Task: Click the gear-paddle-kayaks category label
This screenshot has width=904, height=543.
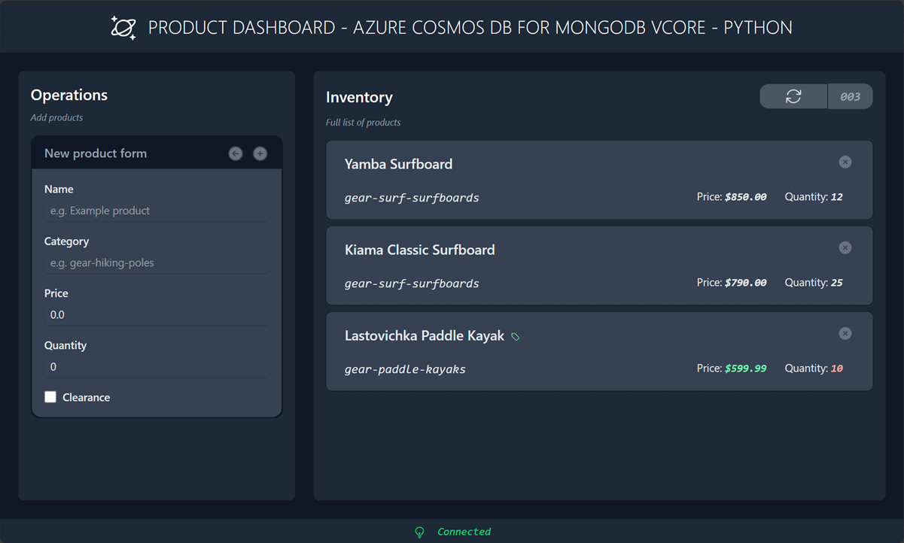Action: 405,369
